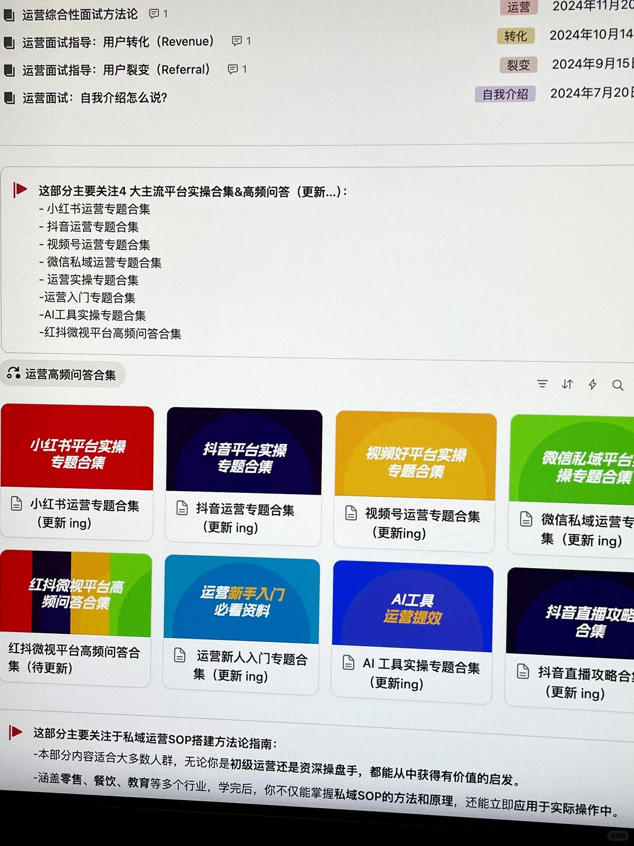Open dark 抖音平台实操专题合集 cover
This screenshot has width=634, height=846.
point(244,452)
